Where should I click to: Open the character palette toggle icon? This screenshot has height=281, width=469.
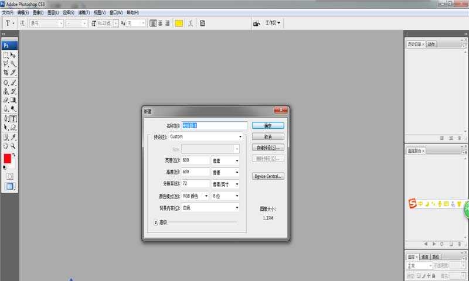(202, 23)
